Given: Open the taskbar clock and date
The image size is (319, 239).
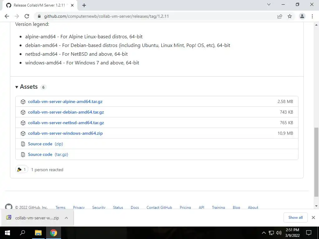Looking at the screenshot, I should [292, 233].
